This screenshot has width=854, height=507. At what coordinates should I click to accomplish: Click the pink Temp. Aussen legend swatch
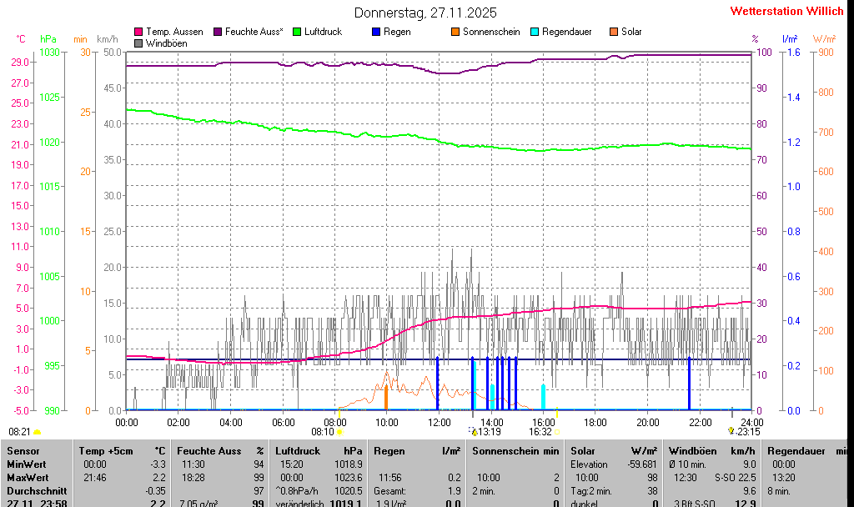tap(138, 32)
